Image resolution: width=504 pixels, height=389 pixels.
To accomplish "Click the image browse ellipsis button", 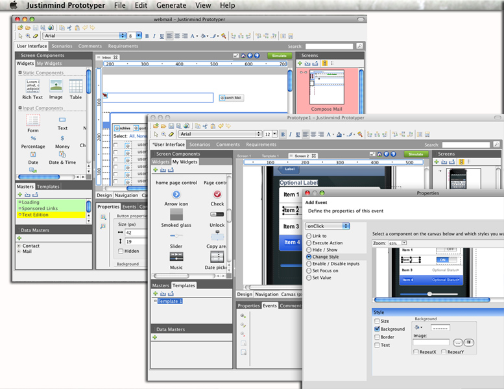I will point(458,343).
